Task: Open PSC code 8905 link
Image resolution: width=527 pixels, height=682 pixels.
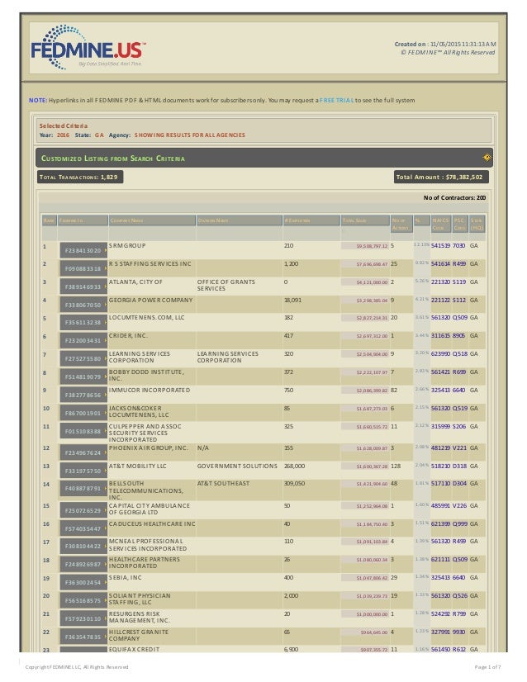Action: [459, 336]
